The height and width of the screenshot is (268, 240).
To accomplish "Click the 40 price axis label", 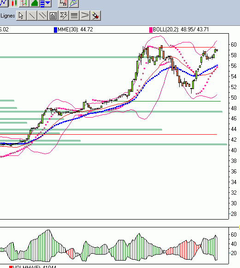I will [x=234, y=150].
